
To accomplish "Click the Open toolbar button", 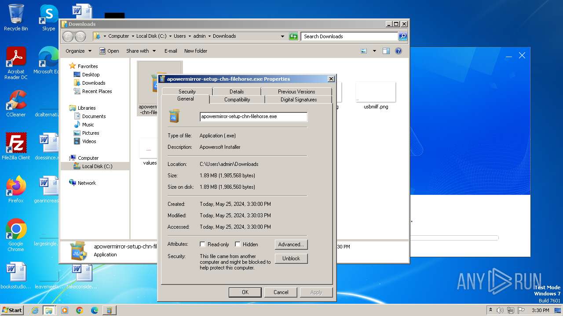I will tap(109, 51).
